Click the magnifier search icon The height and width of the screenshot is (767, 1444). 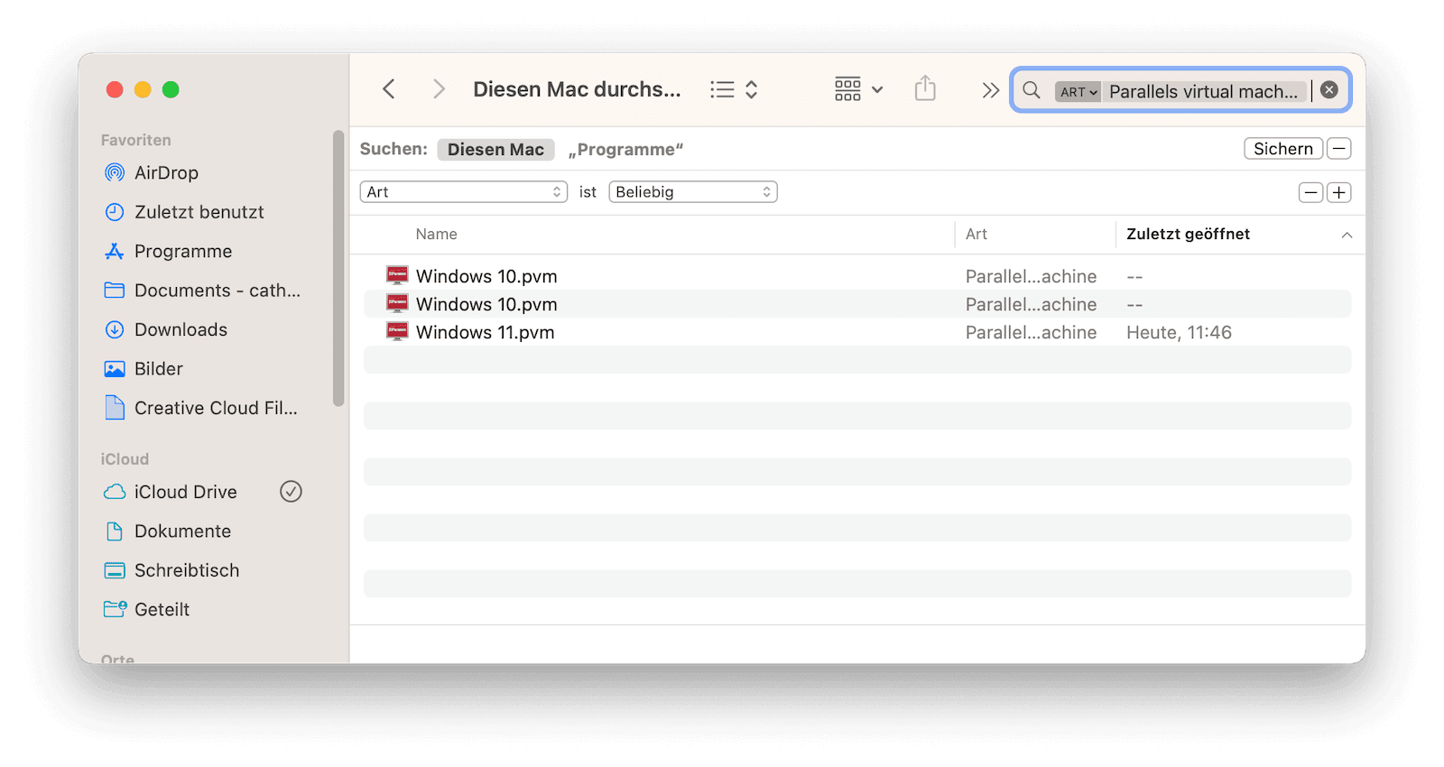coord(1032,90)
